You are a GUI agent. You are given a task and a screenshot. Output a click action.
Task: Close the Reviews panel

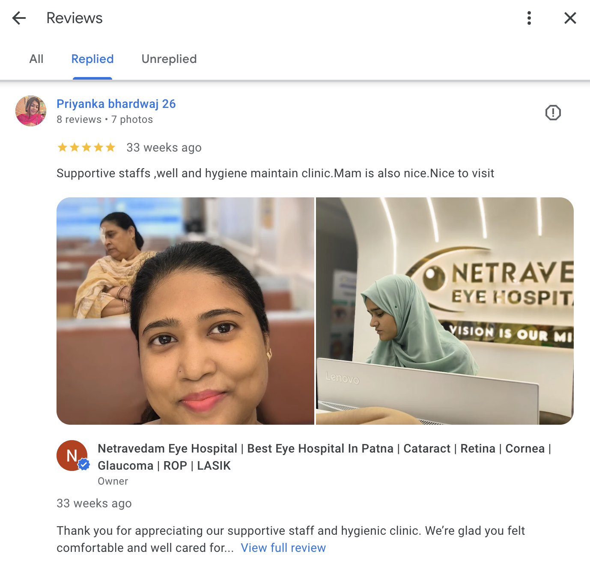(x=570, y=18)
